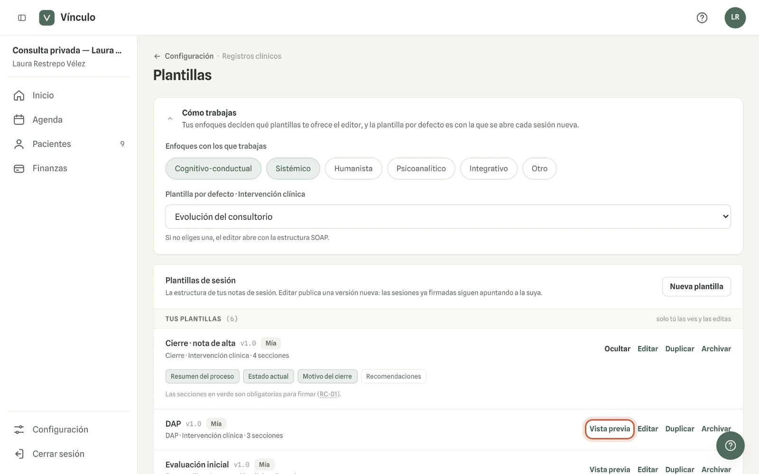The height and width of the screenshot is (474, 759).
Task: Click Cerrar sesión to log out
Action: point(68,454)
